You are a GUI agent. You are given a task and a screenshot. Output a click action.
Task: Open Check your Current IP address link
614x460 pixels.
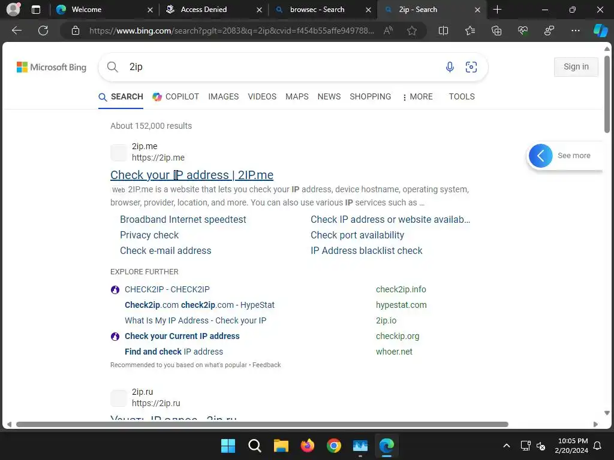click(x=182, y=337)
